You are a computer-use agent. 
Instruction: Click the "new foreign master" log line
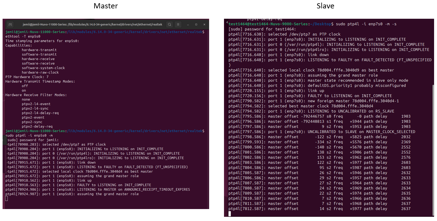point(312,101)
